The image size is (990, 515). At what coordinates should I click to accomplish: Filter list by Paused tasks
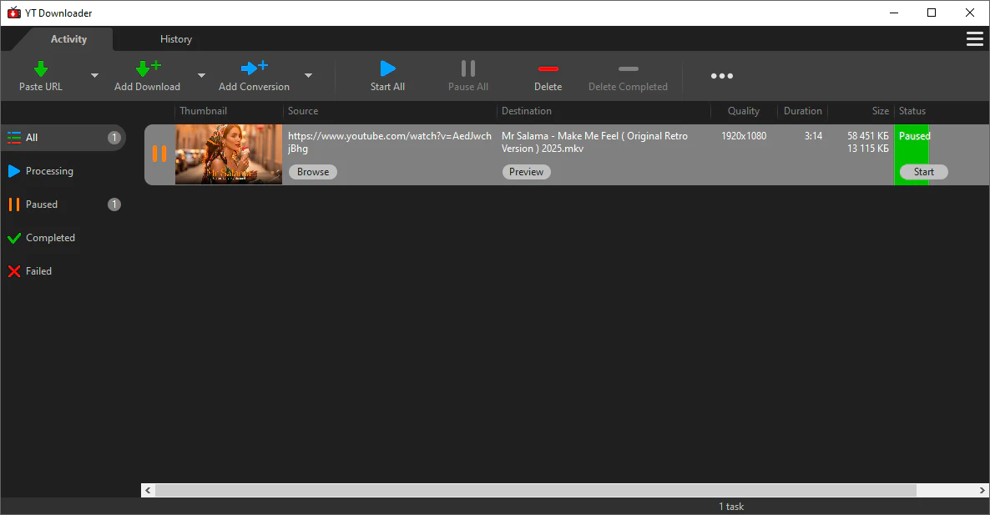pos(42,204)
